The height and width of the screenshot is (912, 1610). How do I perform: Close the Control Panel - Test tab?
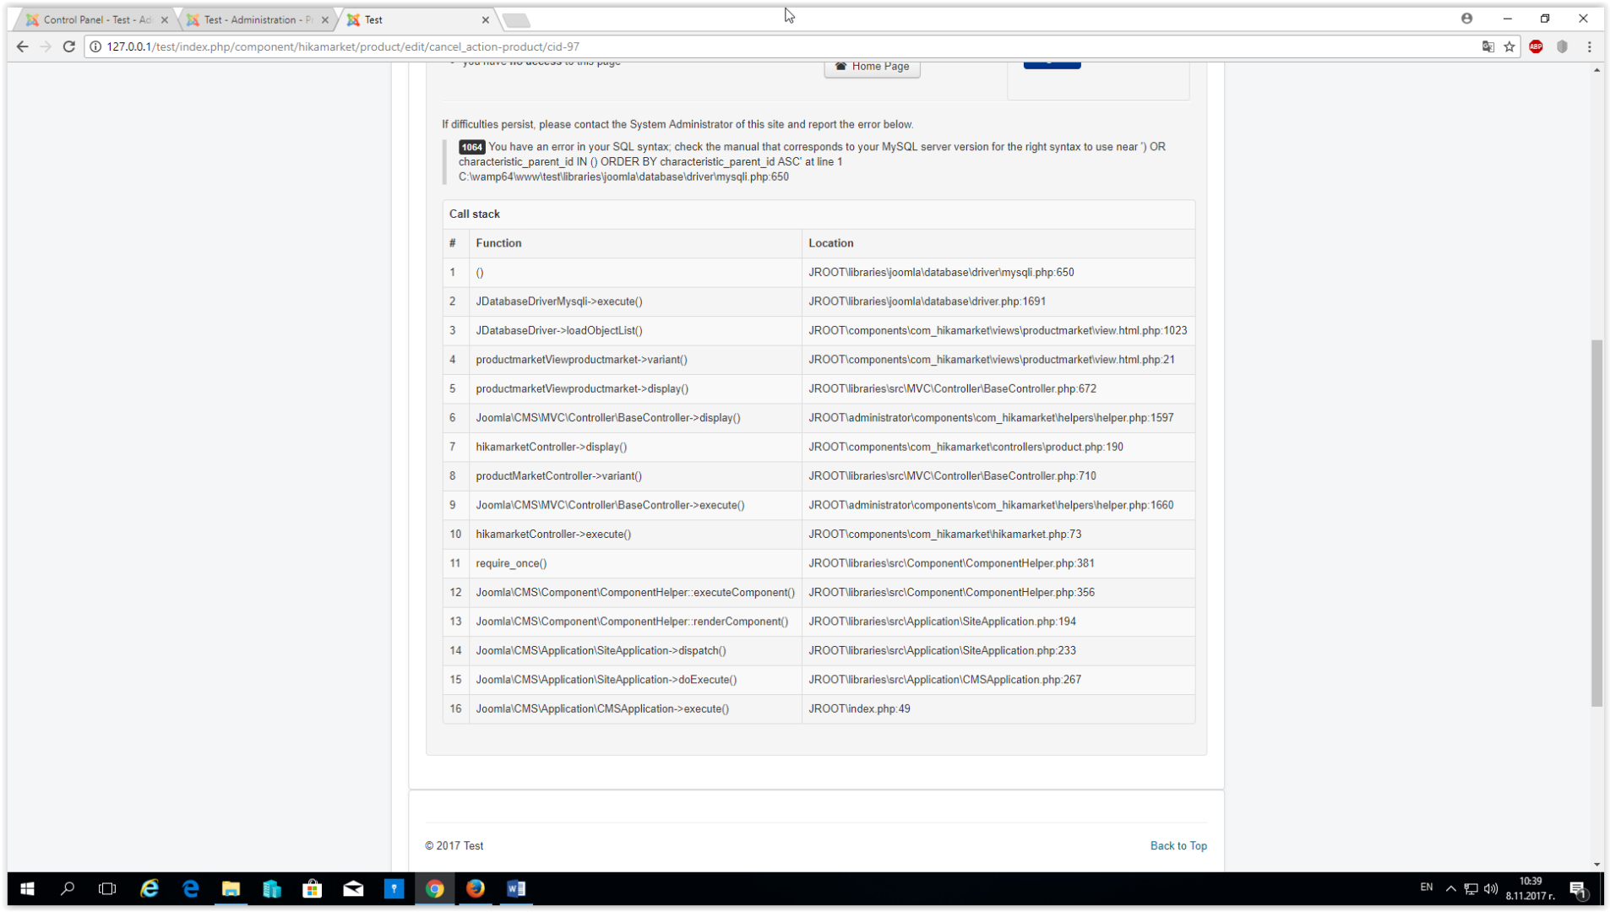pyautogui.click(x=164, y=19)
